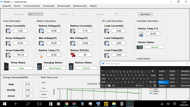Open Task View in the taskbar
Screen dimensions: 190x107
tap(39, 104)
